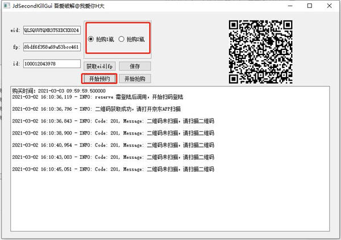This screenshot has height=240, width=341.
Task: Select the 16:10:43,003 log entry
Action: [114, 157]
